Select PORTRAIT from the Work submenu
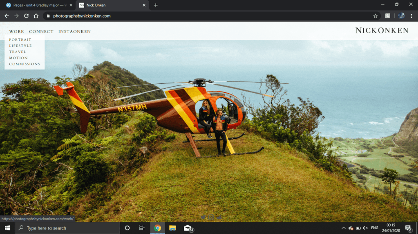This screenshot has height=234, width=418. coord(20,39)
